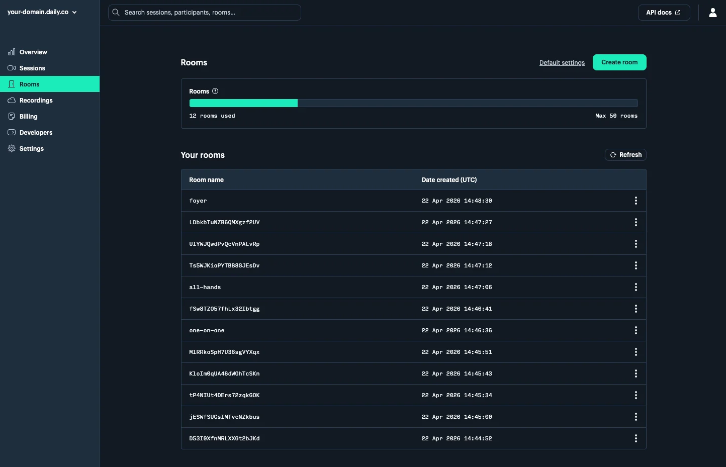
Task: Click room name fSw8TZO57fhLx32Ibtgg
Action: pos(224,309)
